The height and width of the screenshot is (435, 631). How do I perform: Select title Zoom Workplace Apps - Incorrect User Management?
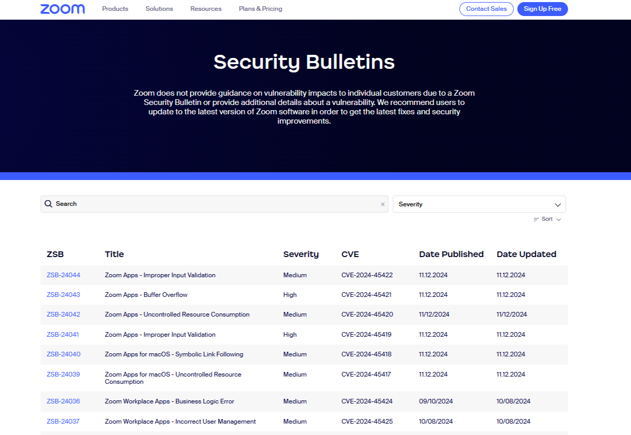tap(181, 422)
